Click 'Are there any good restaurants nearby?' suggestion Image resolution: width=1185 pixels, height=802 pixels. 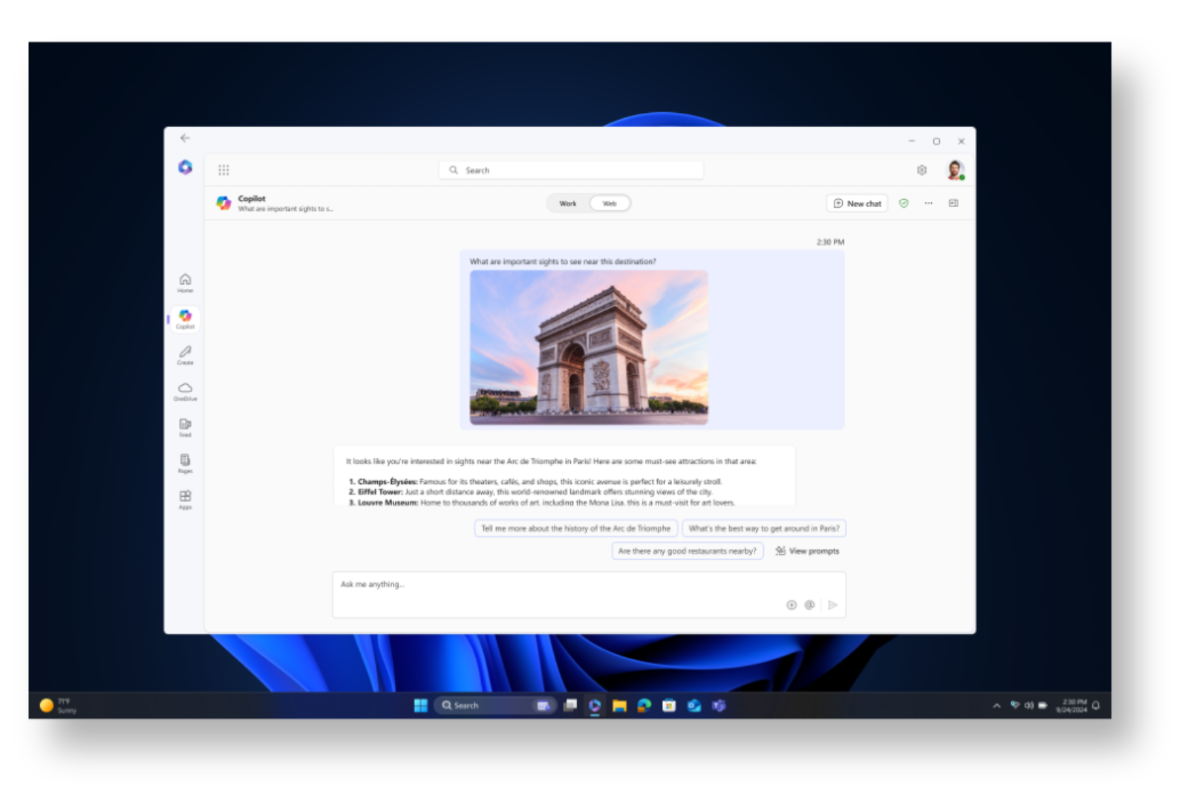688,551
